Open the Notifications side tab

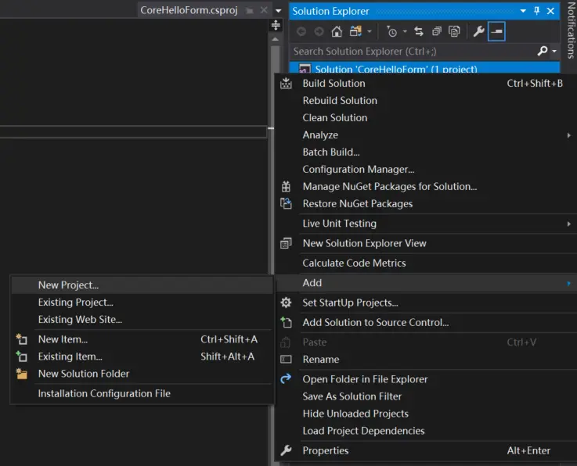[571, 30]
